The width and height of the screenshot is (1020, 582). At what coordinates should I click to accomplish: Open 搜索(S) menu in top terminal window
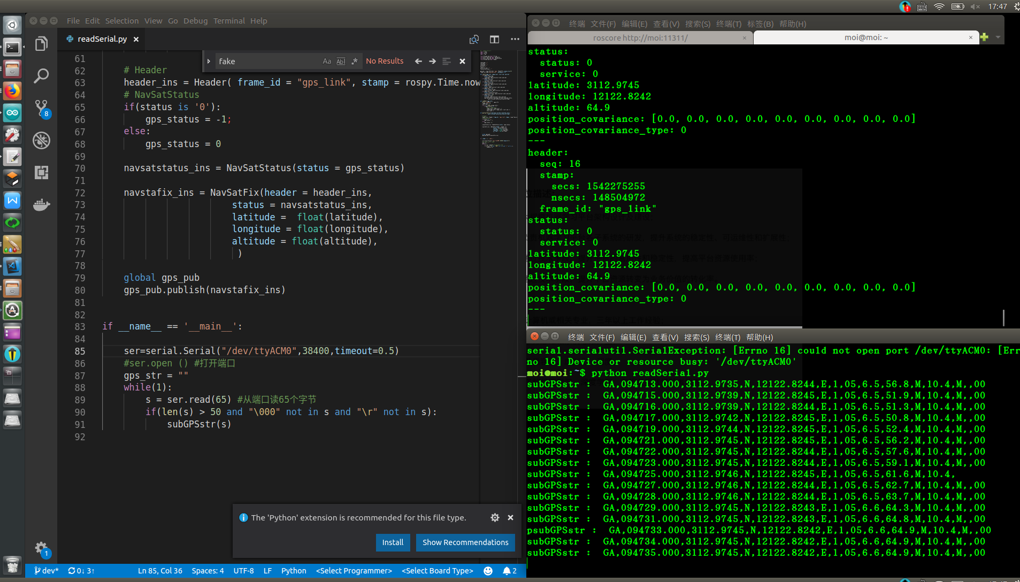(x=697, y=24)
